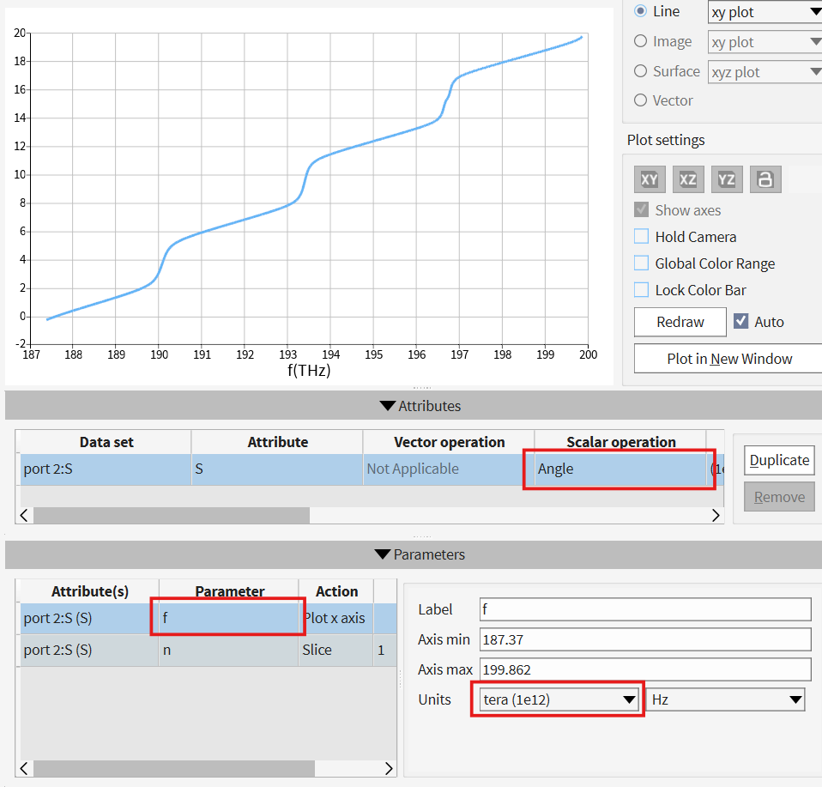Select the Image plot radio button

pyautogui.click(x=640, y=41)
